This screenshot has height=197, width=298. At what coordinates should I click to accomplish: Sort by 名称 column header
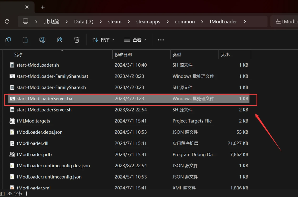[18, 55]
